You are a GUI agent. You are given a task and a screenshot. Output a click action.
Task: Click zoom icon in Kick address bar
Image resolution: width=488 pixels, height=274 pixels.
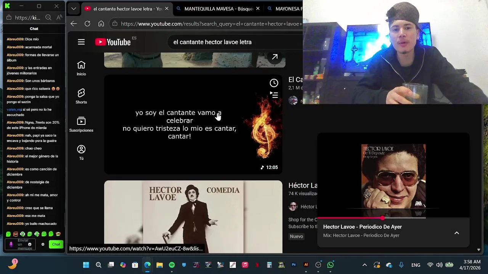[48, 18]
